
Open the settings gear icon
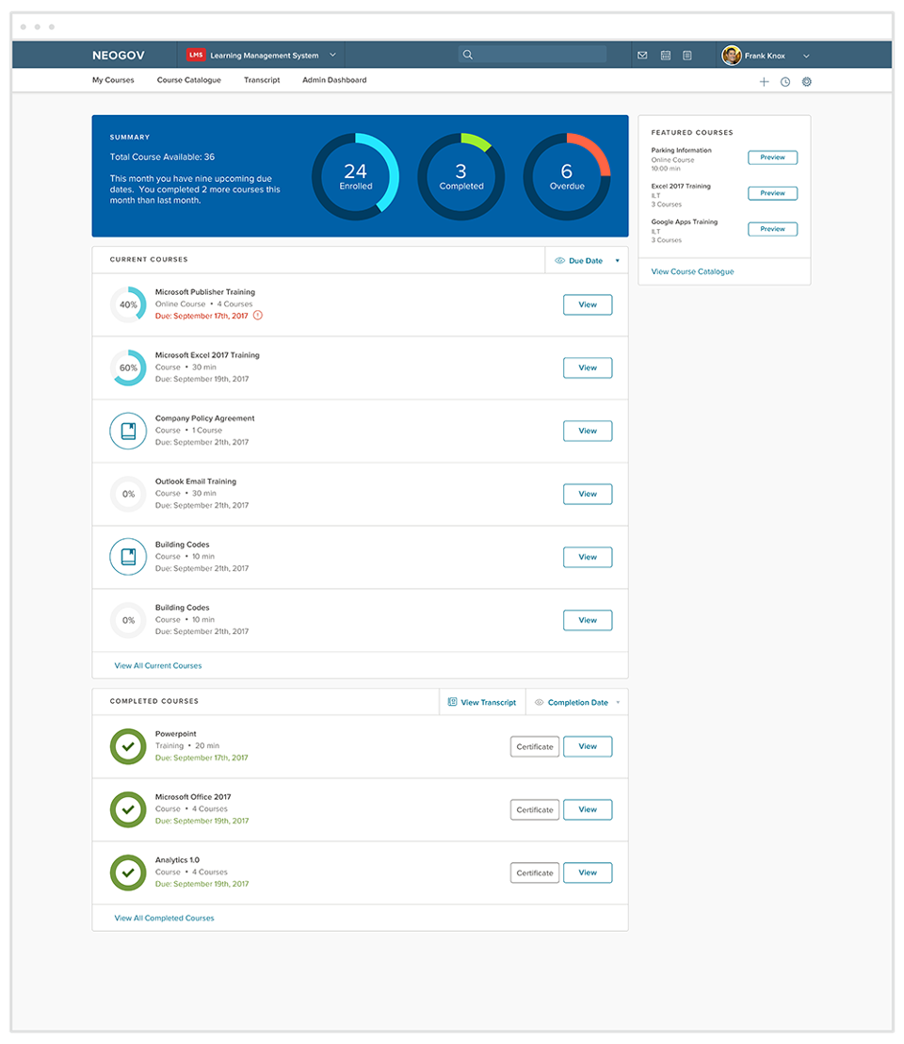806,81
